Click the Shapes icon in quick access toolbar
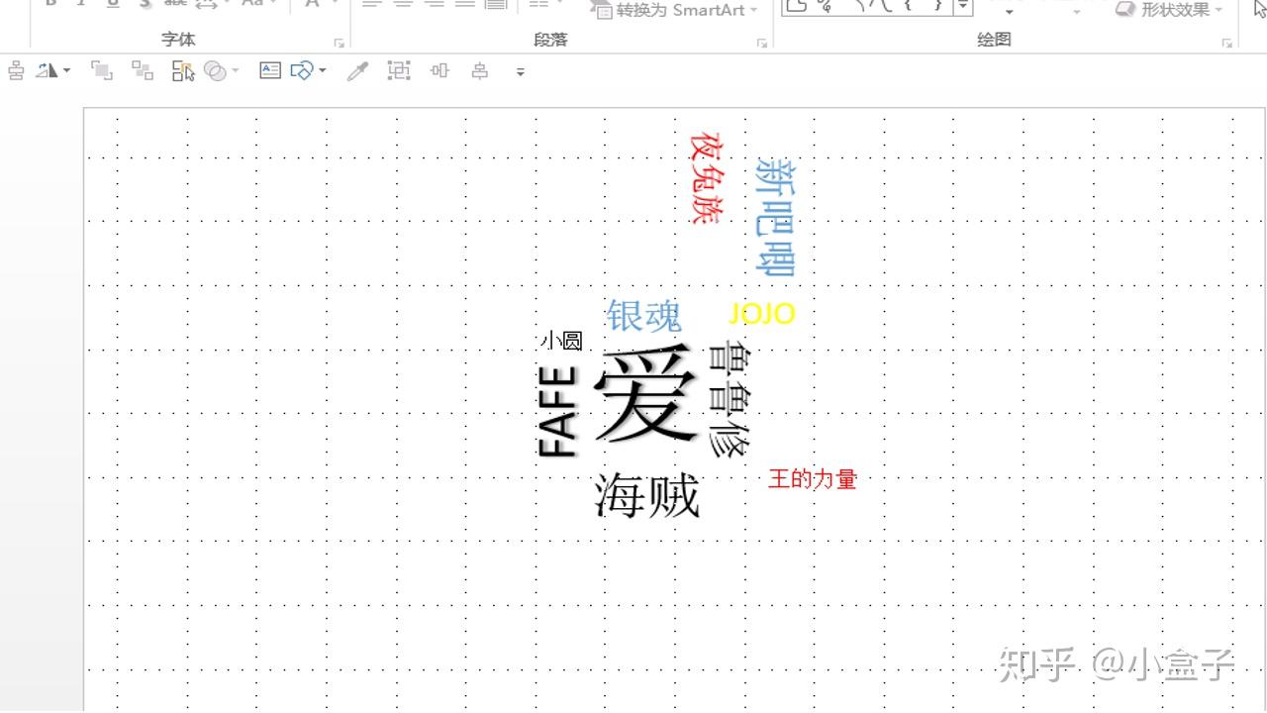The height and width of the screenshot is (713, 1267). click(302, 71)
